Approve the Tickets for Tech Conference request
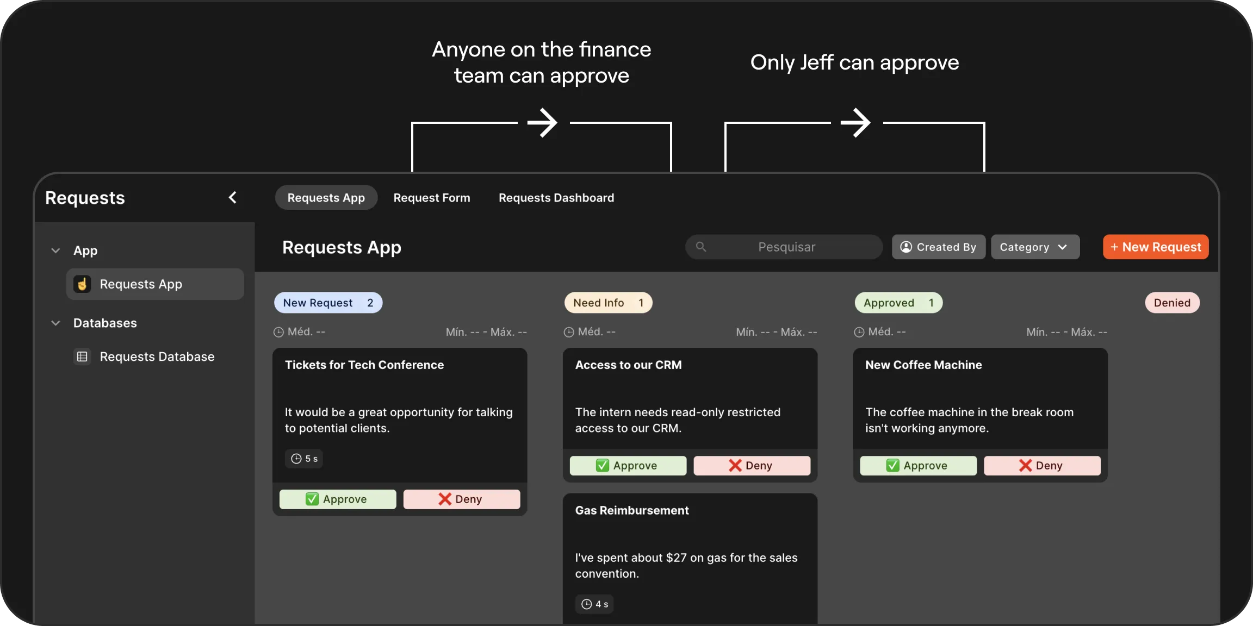 click(x=337, y=499)
